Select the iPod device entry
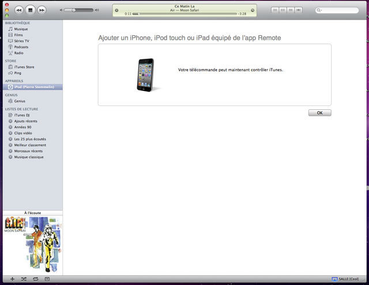This screenshot has height=285, width=369. pos(33,87)
